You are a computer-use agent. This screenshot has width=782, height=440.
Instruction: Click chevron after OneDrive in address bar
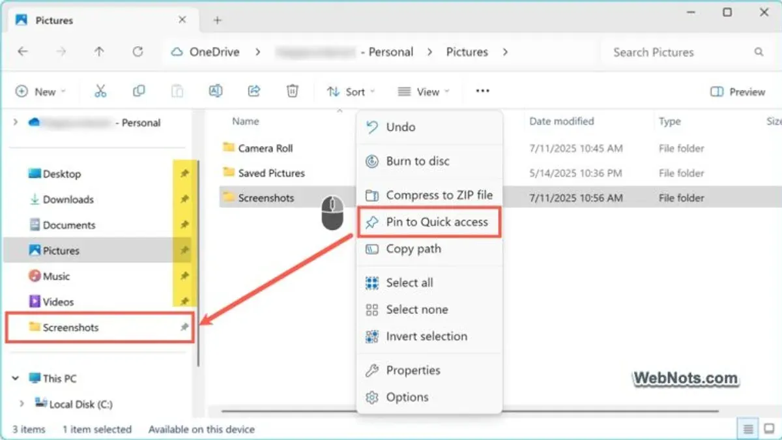click(x=259, y=52)
